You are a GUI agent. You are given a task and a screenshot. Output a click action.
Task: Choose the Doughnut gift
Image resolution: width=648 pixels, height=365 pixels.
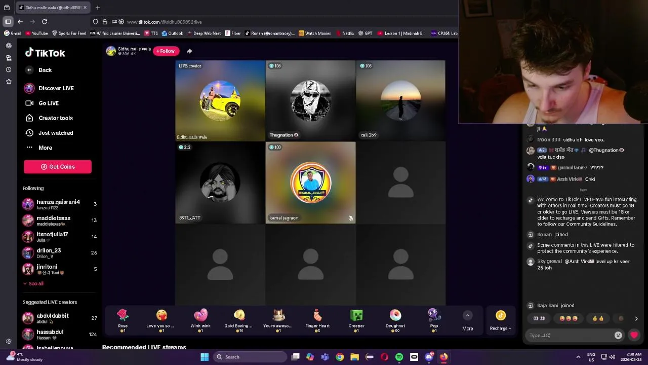pos(395,320)
